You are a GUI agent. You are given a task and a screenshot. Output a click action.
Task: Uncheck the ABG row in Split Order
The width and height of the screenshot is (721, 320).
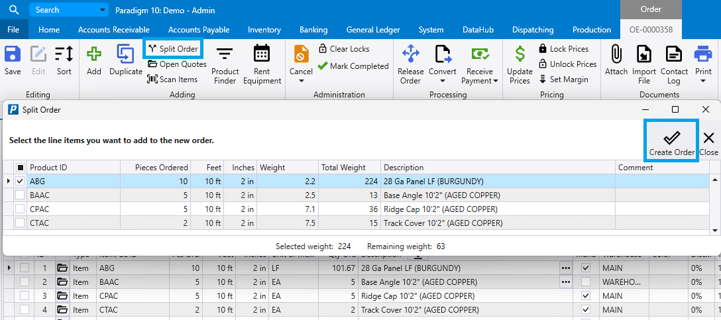click(x=21, y=181)
